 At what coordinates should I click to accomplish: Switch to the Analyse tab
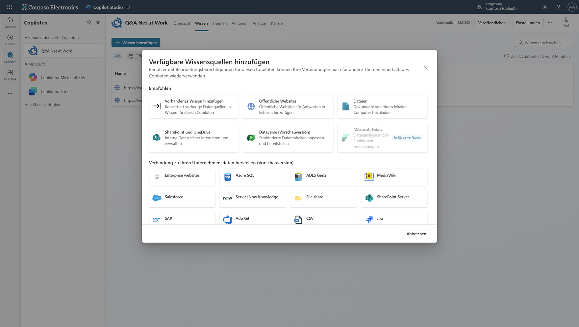[x=259, y=23]
